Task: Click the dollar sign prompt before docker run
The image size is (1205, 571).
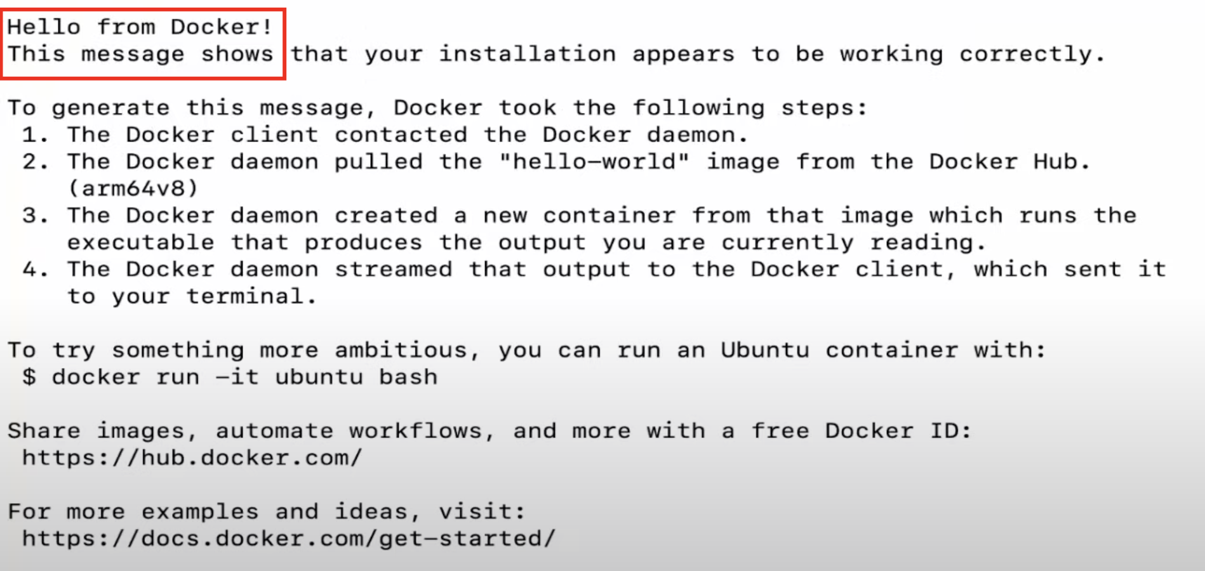Action: [29, 377]
